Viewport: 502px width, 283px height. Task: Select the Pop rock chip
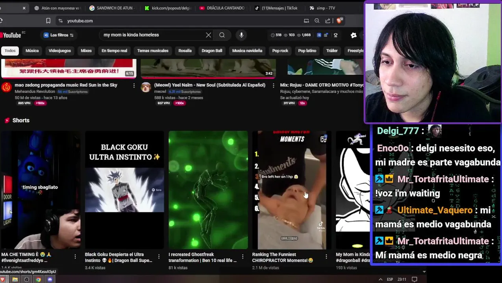tap(280, 51)
